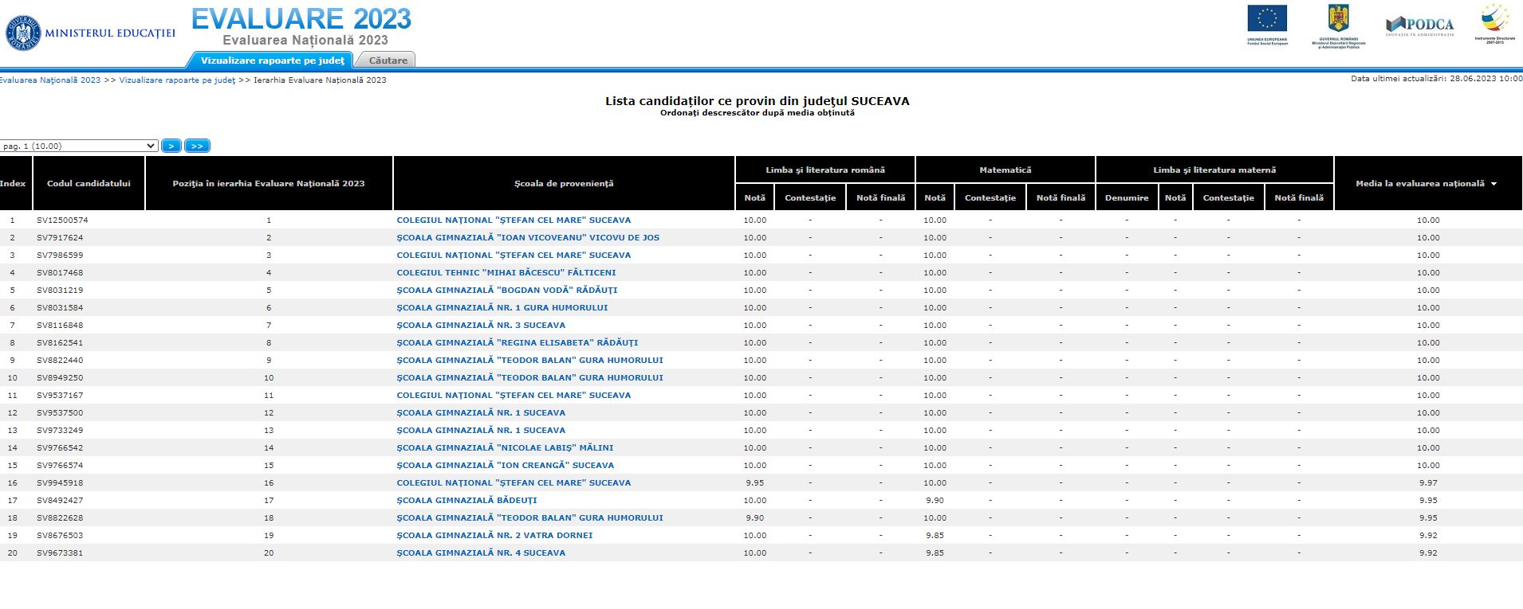Screen dimensions: 1523x609
Task: Click the Limba și literatura română header
Action: [x=825, y=170]
